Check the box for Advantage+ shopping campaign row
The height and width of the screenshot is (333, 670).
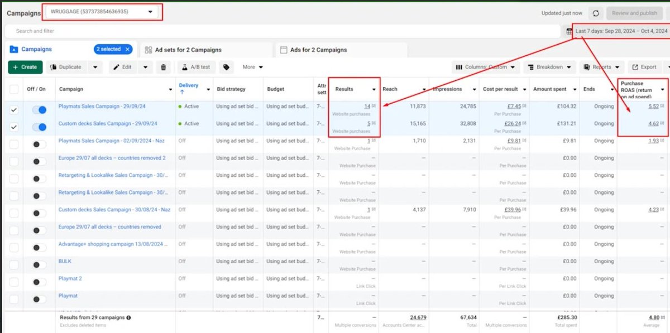tap(14, 248)
